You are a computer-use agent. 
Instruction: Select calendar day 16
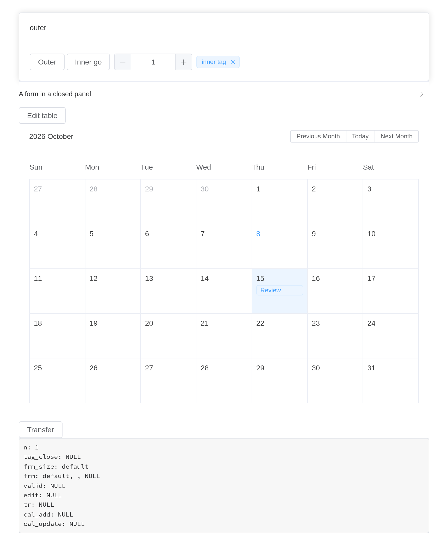pos(335,291)
